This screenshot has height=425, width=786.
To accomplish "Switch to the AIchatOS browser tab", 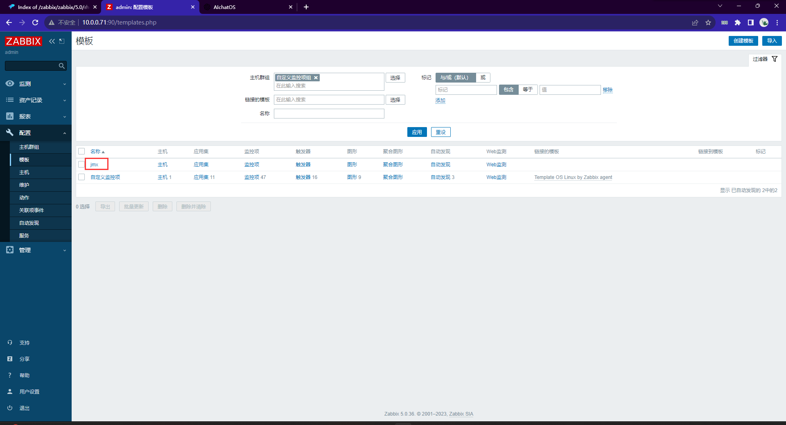I will click(x=248, y=7).
